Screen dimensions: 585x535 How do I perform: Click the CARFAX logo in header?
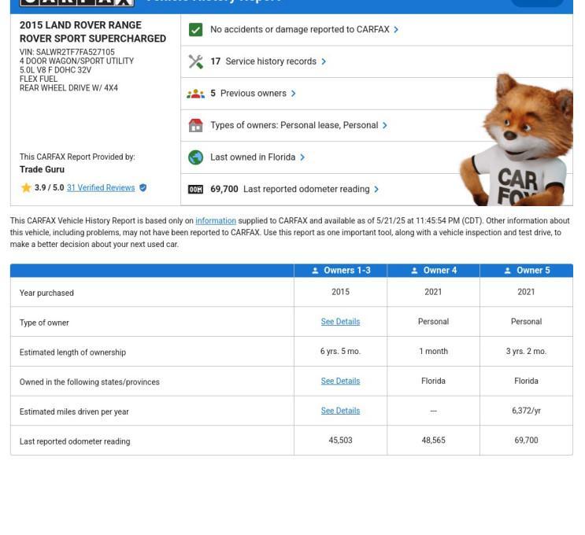(77, 3)
